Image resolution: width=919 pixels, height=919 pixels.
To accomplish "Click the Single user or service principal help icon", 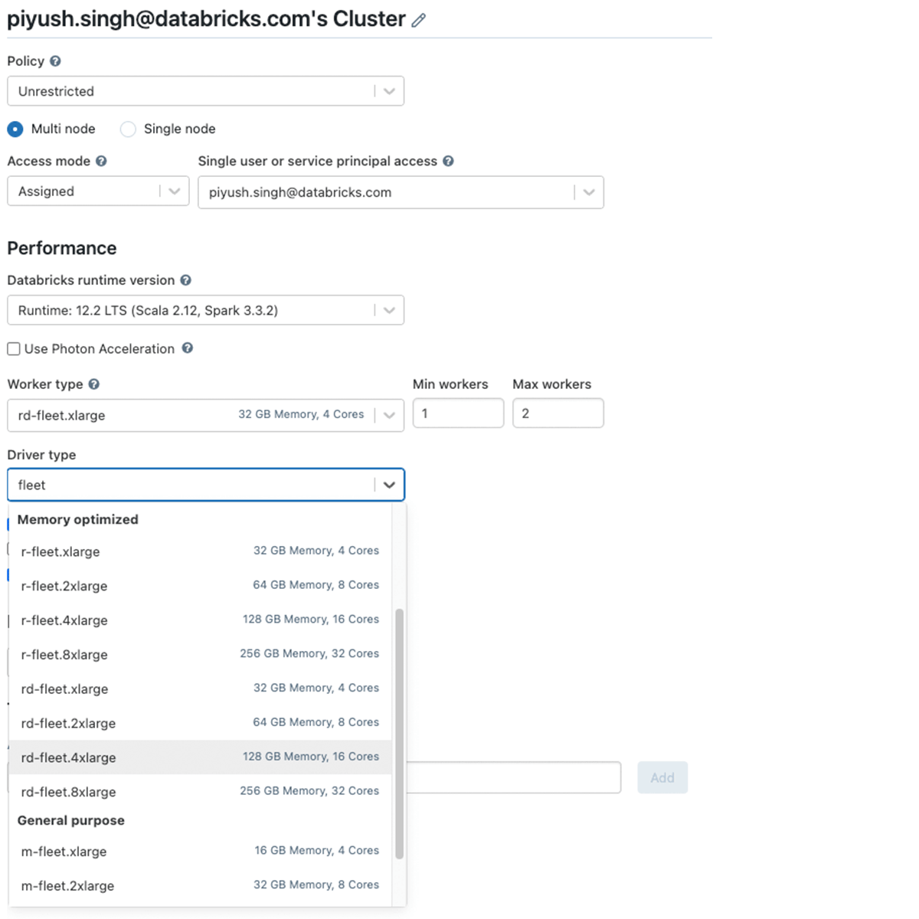I will (449, 161).
